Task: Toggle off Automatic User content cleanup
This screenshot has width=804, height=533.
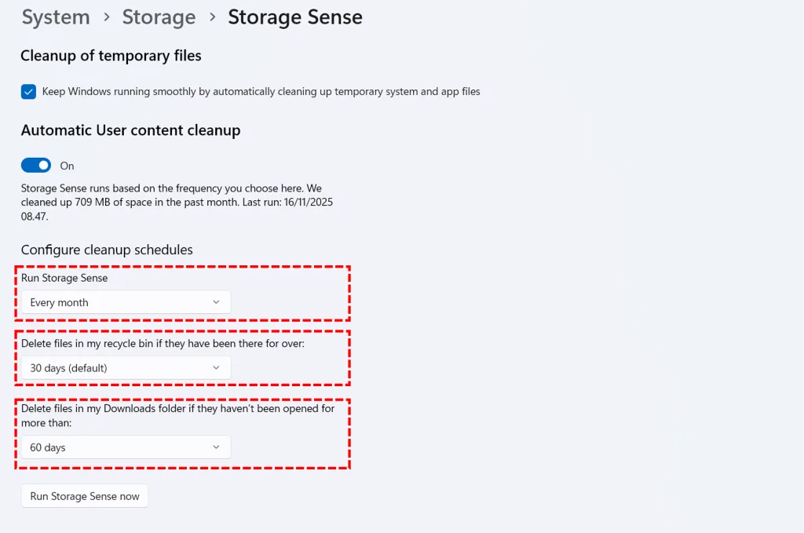Action: point(35,165)
